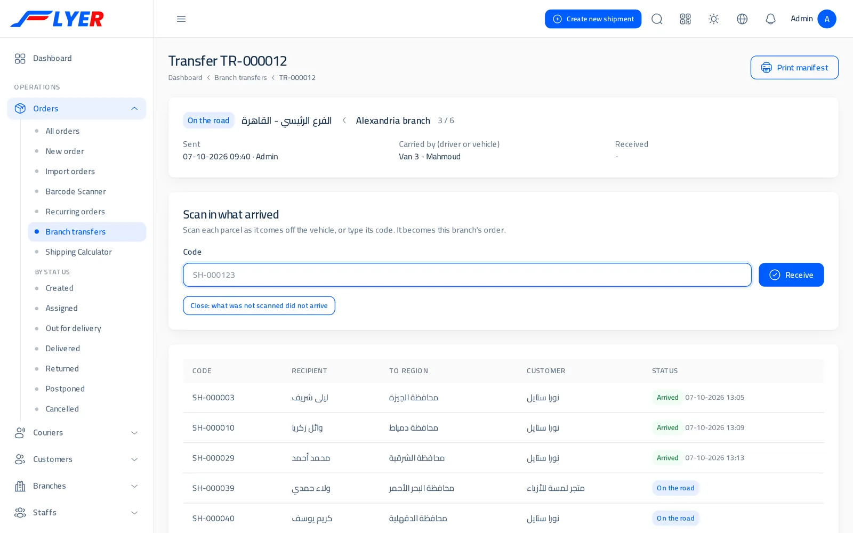Close: what was not scanned did not arrive
The width and height of the screenshot is (853, 533).
click(259, 306)
